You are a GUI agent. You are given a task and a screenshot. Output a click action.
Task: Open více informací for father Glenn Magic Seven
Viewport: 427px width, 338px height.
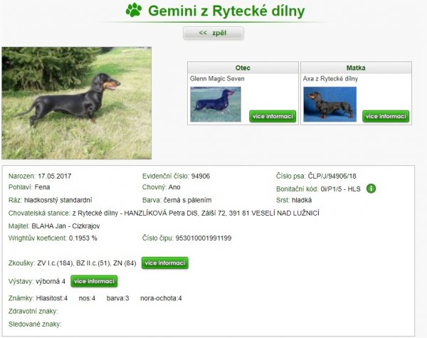coord(273,116)
